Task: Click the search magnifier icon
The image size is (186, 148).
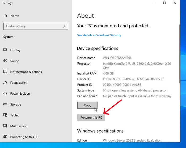Action: (x=65, y=26)
